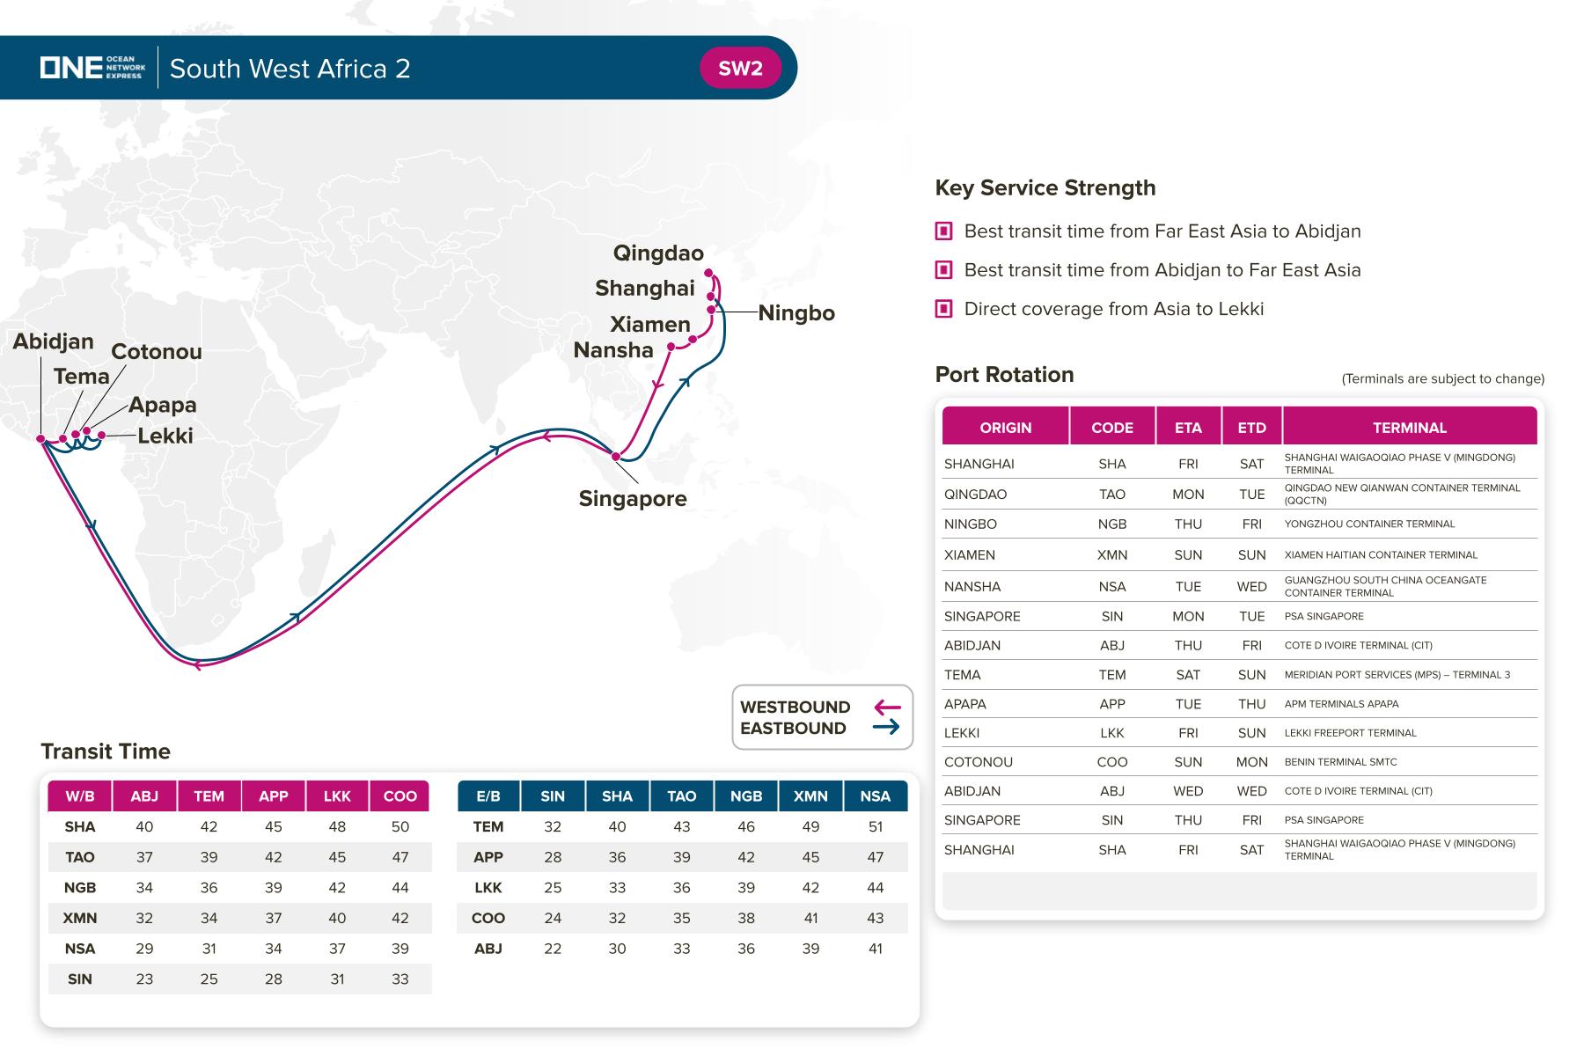Screen dimensions: 1584x1056
Task: Click the LKK column header in westbound table
Action: pyautogui.click(x=337, y=796)
